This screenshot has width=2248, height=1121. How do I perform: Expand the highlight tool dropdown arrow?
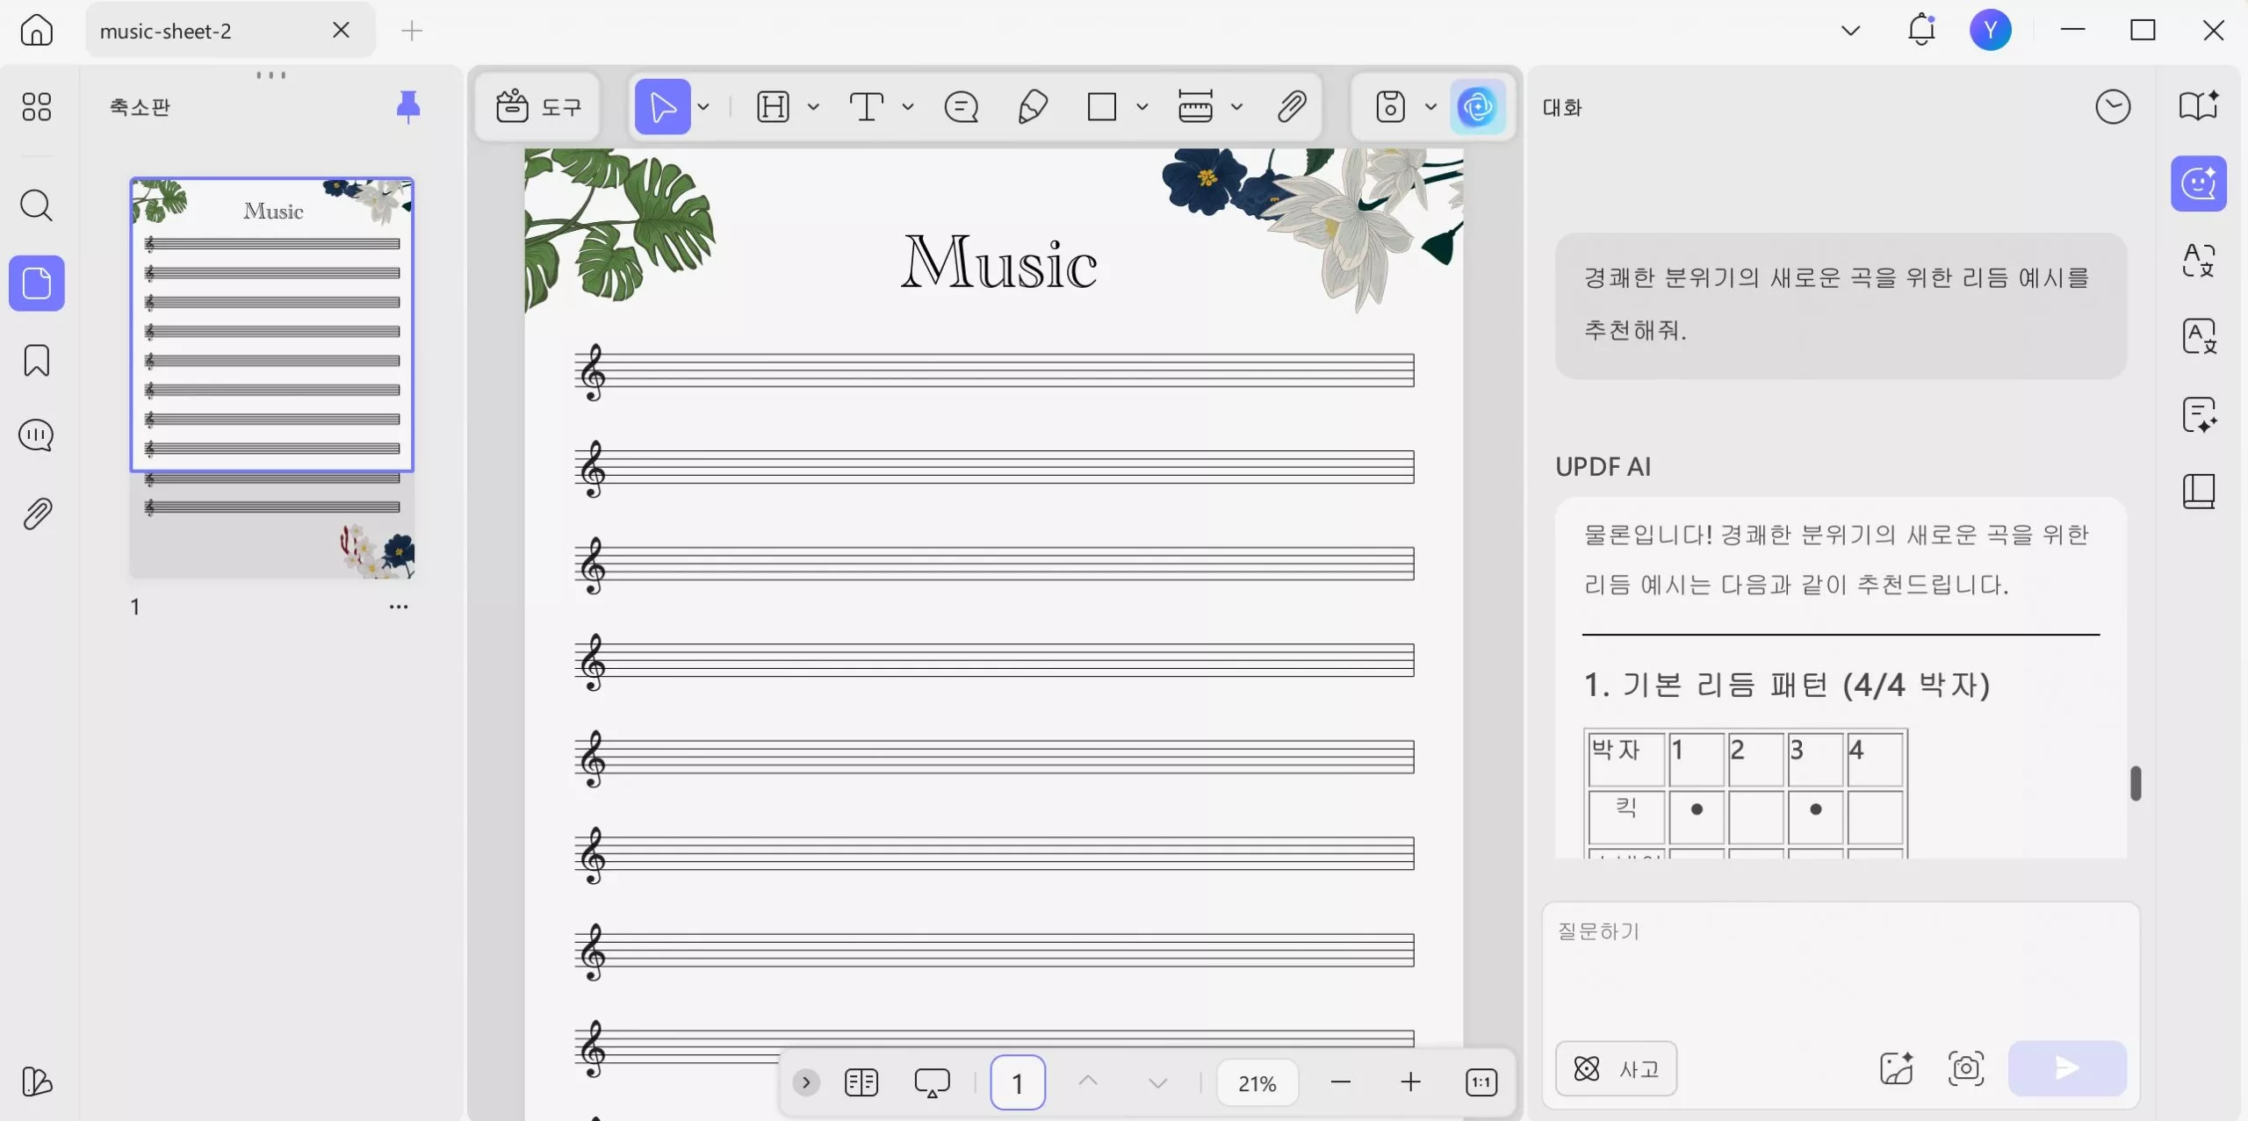(x=814, y=107)
